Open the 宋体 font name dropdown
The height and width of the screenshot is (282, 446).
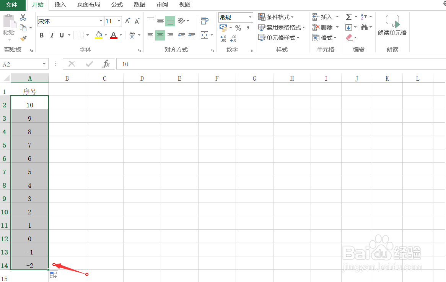coord(101,21)
